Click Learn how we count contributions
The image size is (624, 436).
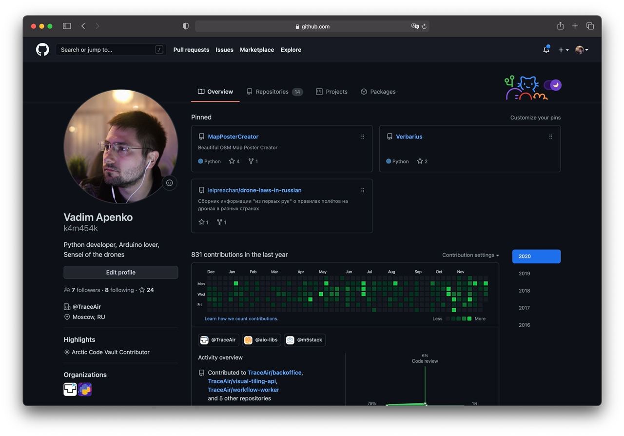(241, 318)
